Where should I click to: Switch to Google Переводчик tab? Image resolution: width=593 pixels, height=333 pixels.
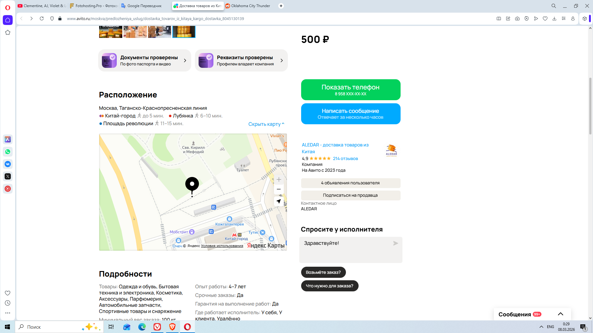pyautogui.click(x=144, y=6)
